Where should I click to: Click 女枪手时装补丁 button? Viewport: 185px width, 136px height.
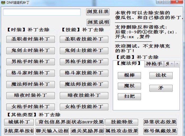[31, 107]
